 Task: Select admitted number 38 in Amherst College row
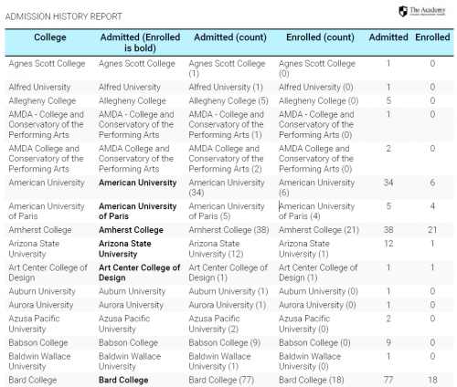[388, 230]
